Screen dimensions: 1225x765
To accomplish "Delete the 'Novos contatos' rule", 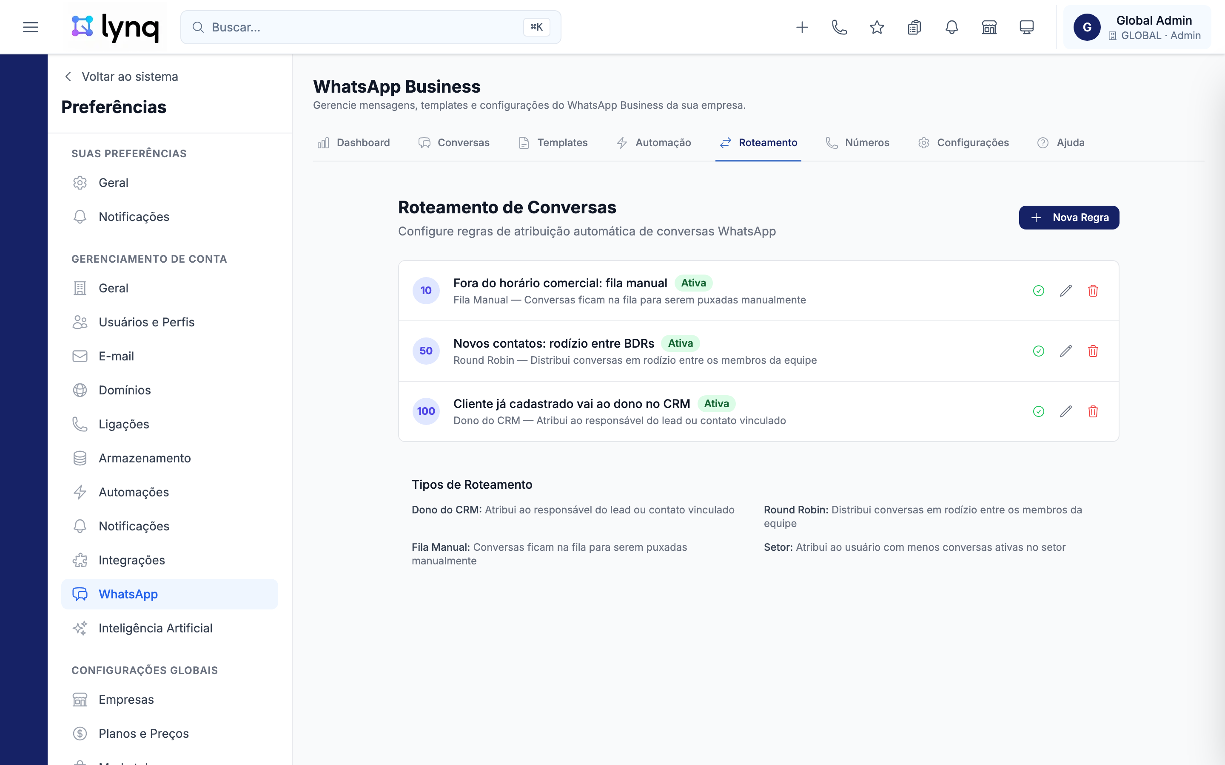I will tap(1093, 351).
